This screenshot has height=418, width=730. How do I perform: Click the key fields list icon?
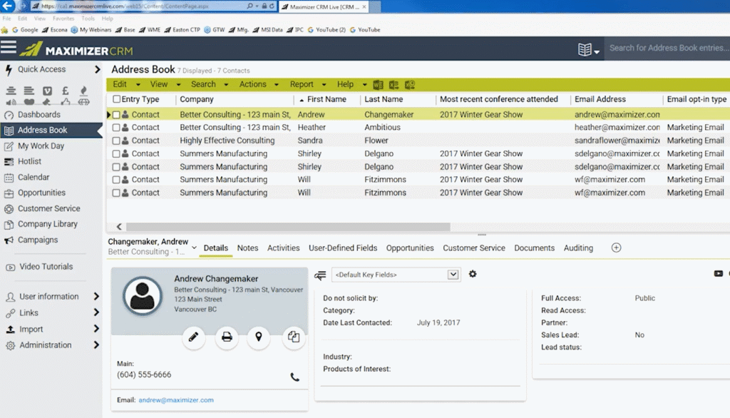coord(320,275)
